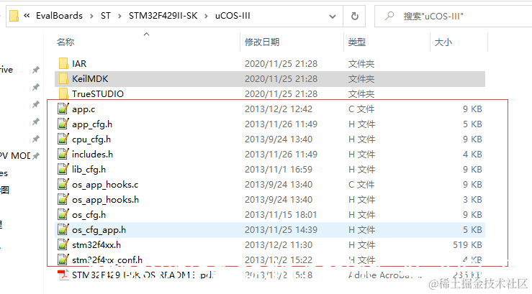Screen dimensions: 532x294
Task: Select the file name os_app_hooks.h
Action: [106, 200]
